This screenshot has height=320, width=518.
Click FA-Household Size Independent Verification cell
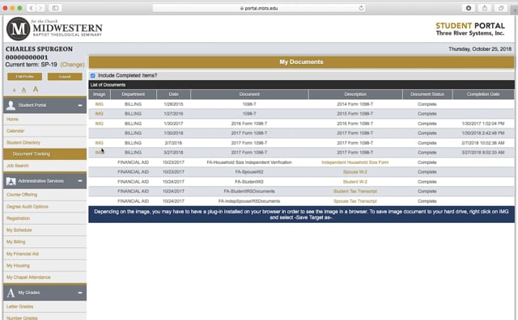249,162
